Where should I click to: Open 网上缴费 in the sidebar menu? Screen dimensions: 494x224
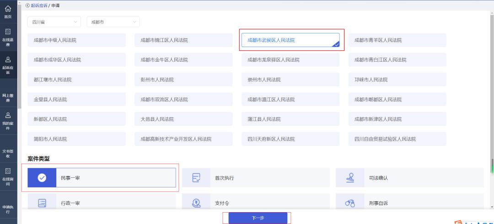point(8,97)
